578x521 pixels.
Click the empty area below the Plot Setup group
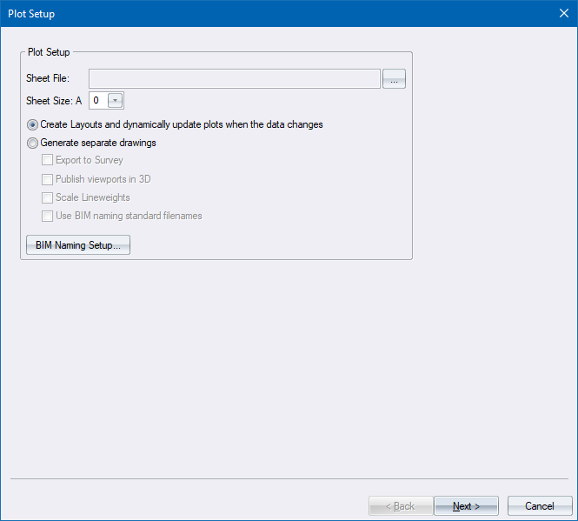(x=287, y=365)
